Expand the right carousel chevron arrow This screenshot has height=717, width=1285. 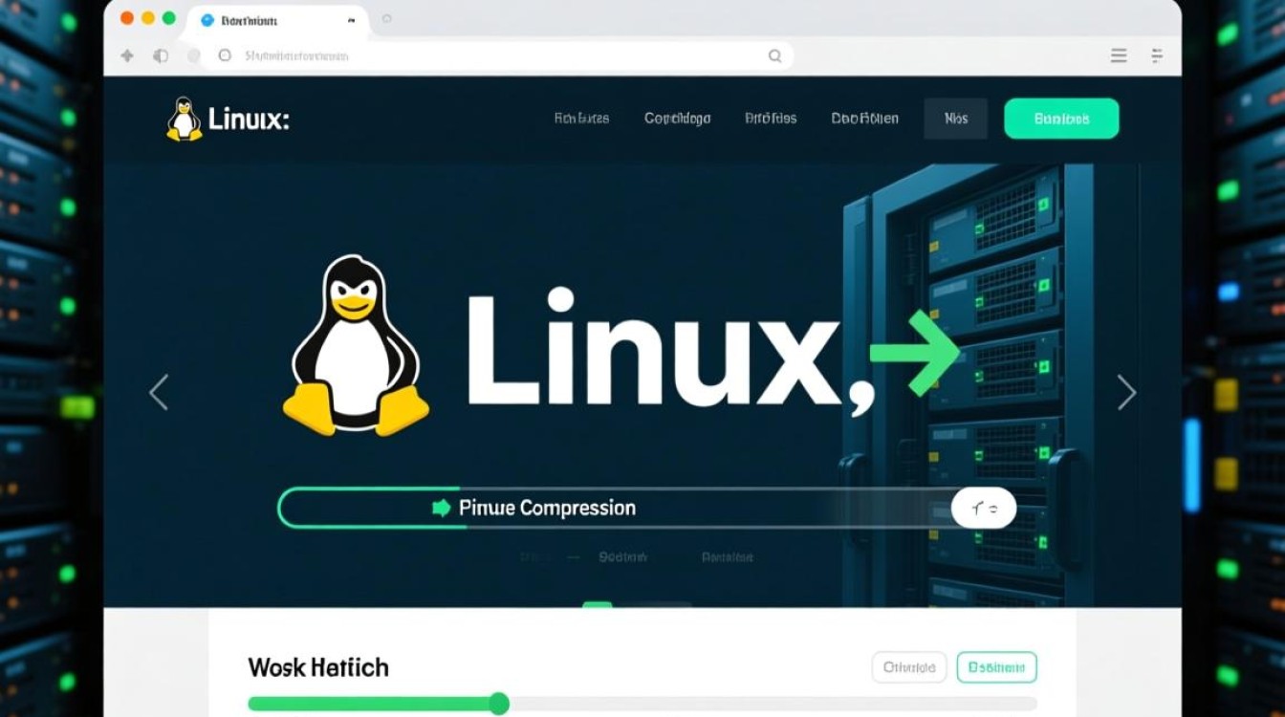pyautogui.click(x=1127, y=392)
